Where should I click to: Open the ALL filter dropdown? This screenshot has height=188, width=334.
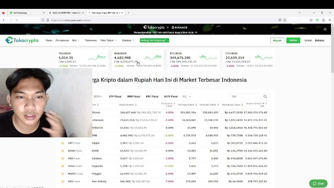point(187,96)
